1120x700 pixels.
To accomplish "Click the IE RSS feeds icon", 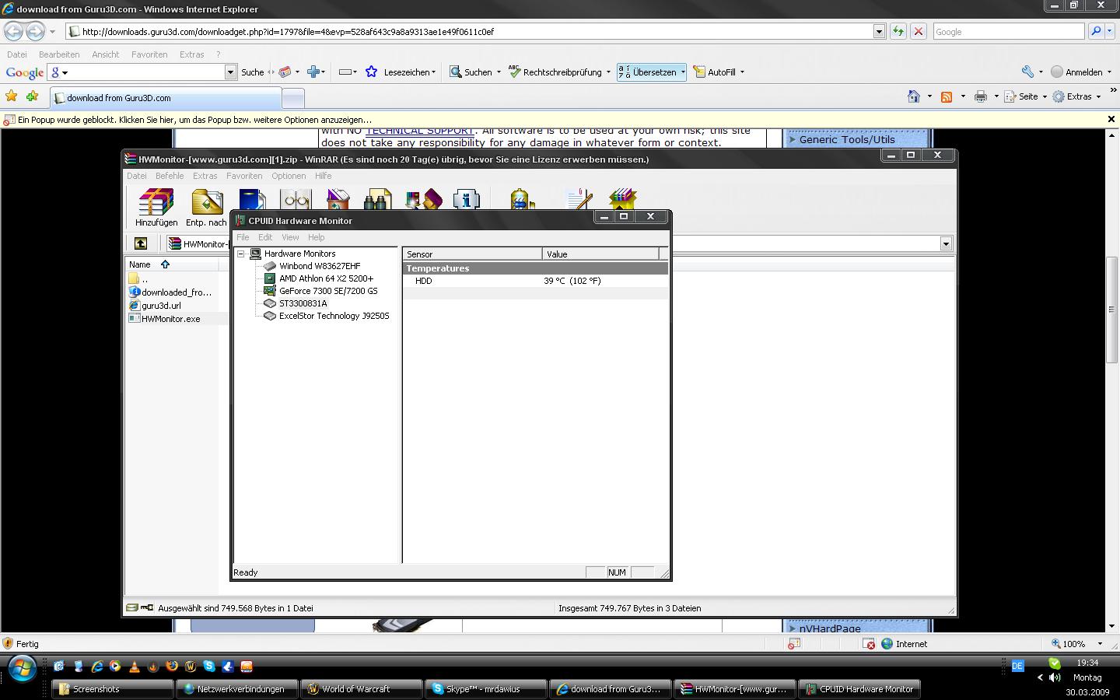I will 947,96.
